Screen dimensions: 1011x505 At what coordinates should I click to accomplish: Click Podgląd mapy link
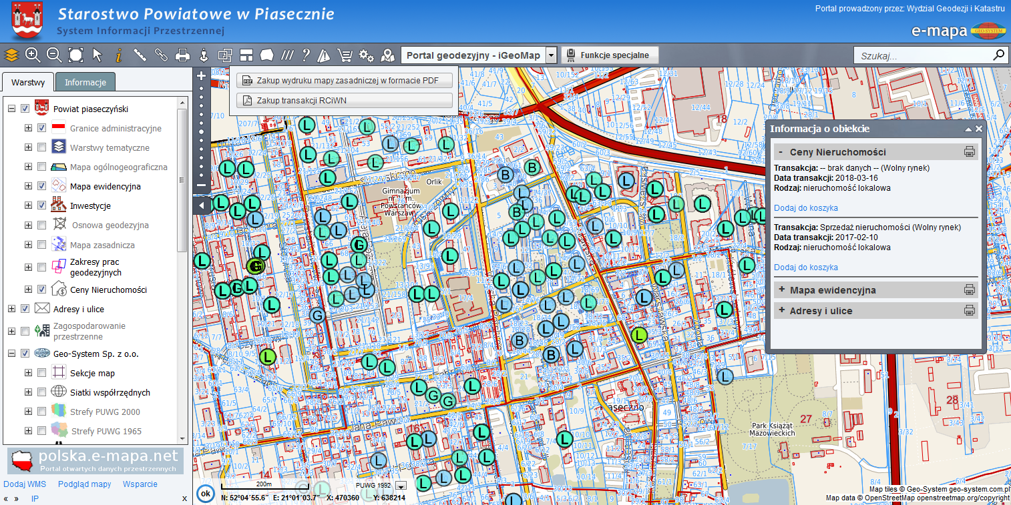click(x=85, y=484)
